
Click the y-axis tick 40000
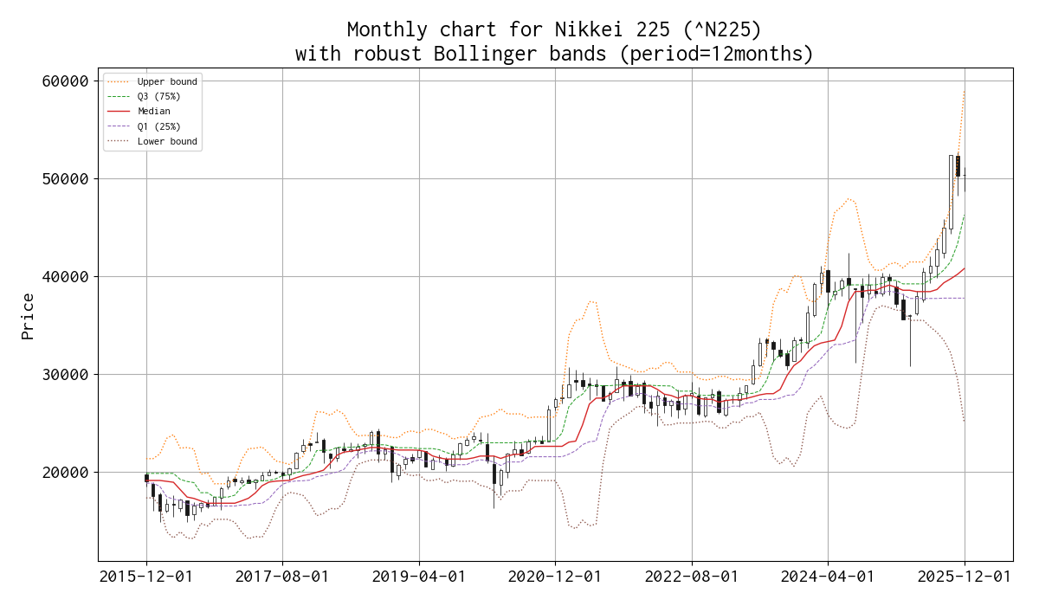tap(66, 277)
